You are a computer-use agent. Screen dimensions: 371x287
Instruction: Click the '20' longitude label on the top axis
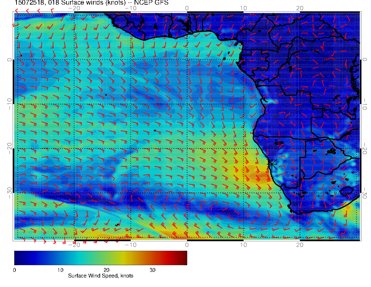click(x=299, y=8)
